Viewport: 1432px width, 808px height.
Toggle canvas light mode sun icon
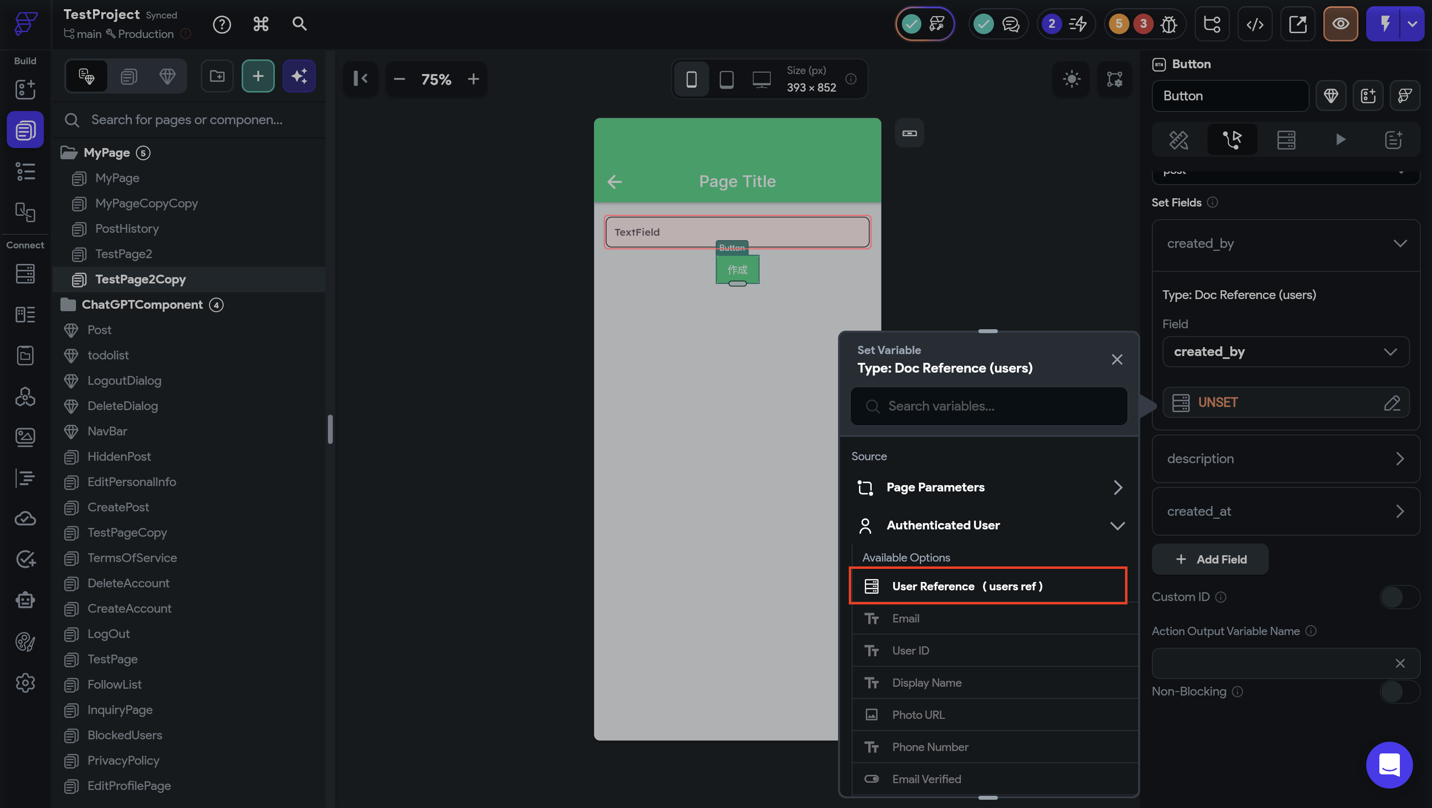1071,79
